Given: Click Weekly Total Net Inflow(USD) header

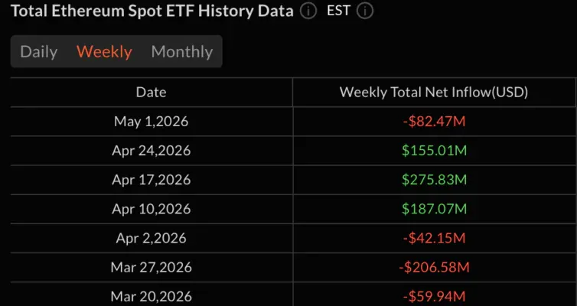Looking at the screenshot, I should click(434, 92).
